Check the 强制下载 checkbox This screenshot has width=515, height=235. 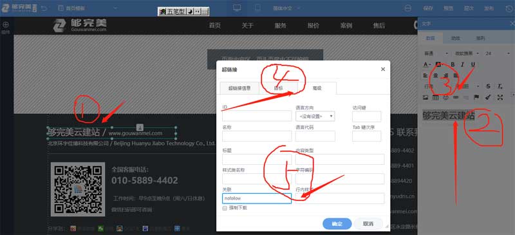225,208
